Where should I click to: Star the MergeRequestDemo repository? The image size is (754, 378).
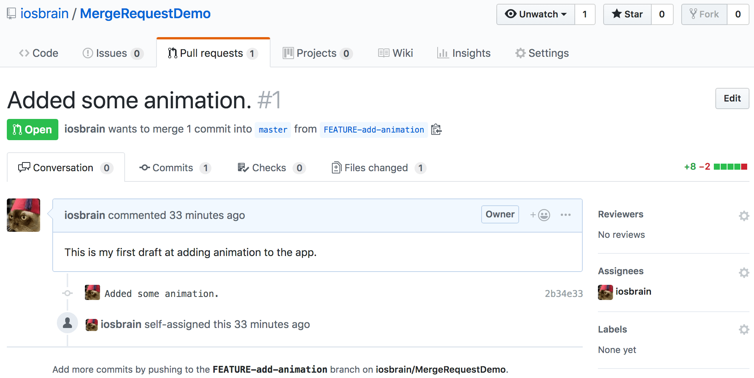point(627,14)
